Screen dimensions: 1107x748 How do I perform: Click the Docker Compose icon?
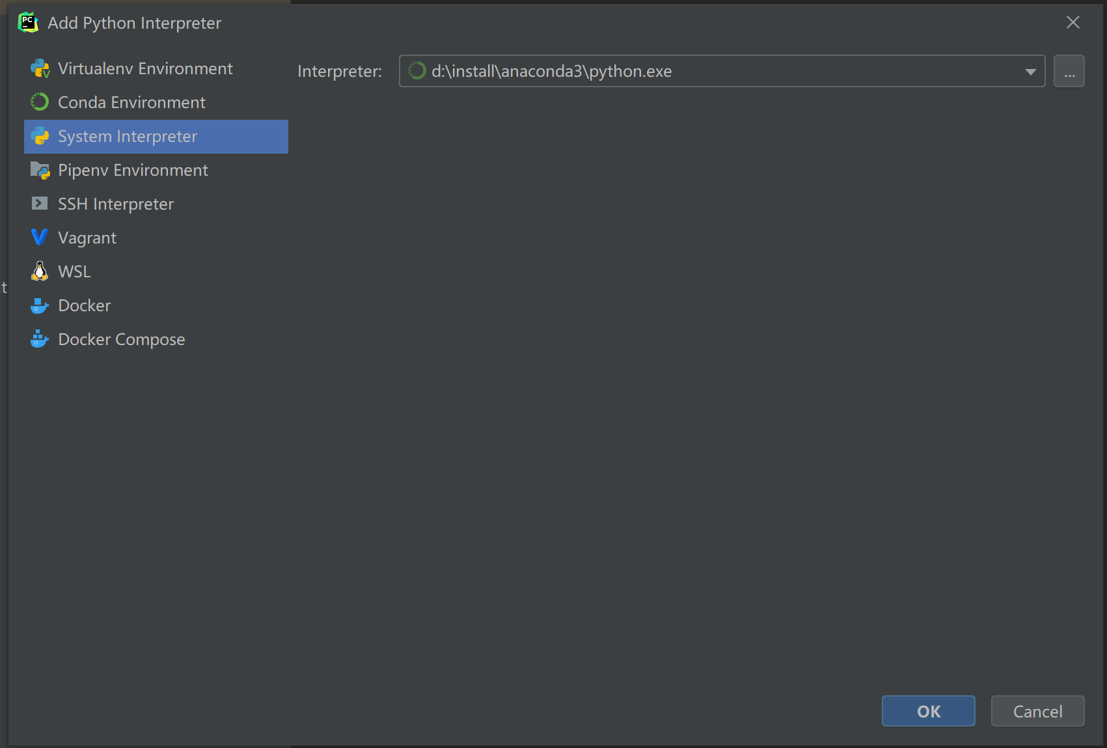(40, 339)
